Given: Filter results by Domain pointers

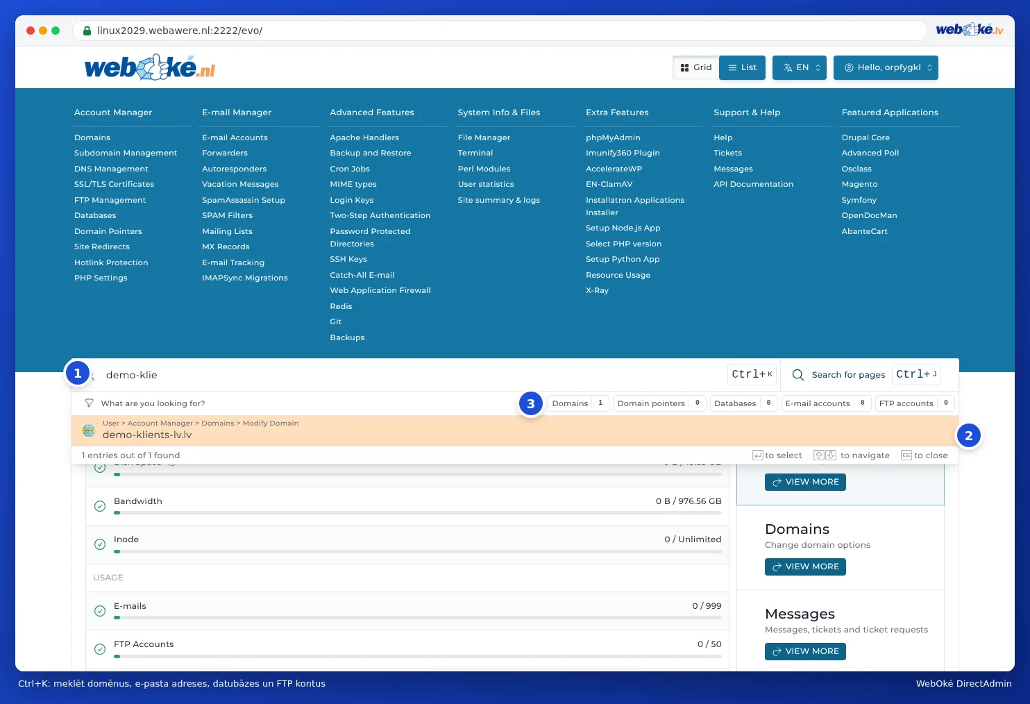Looking at the screenshot, I should (x=659, y=403).
